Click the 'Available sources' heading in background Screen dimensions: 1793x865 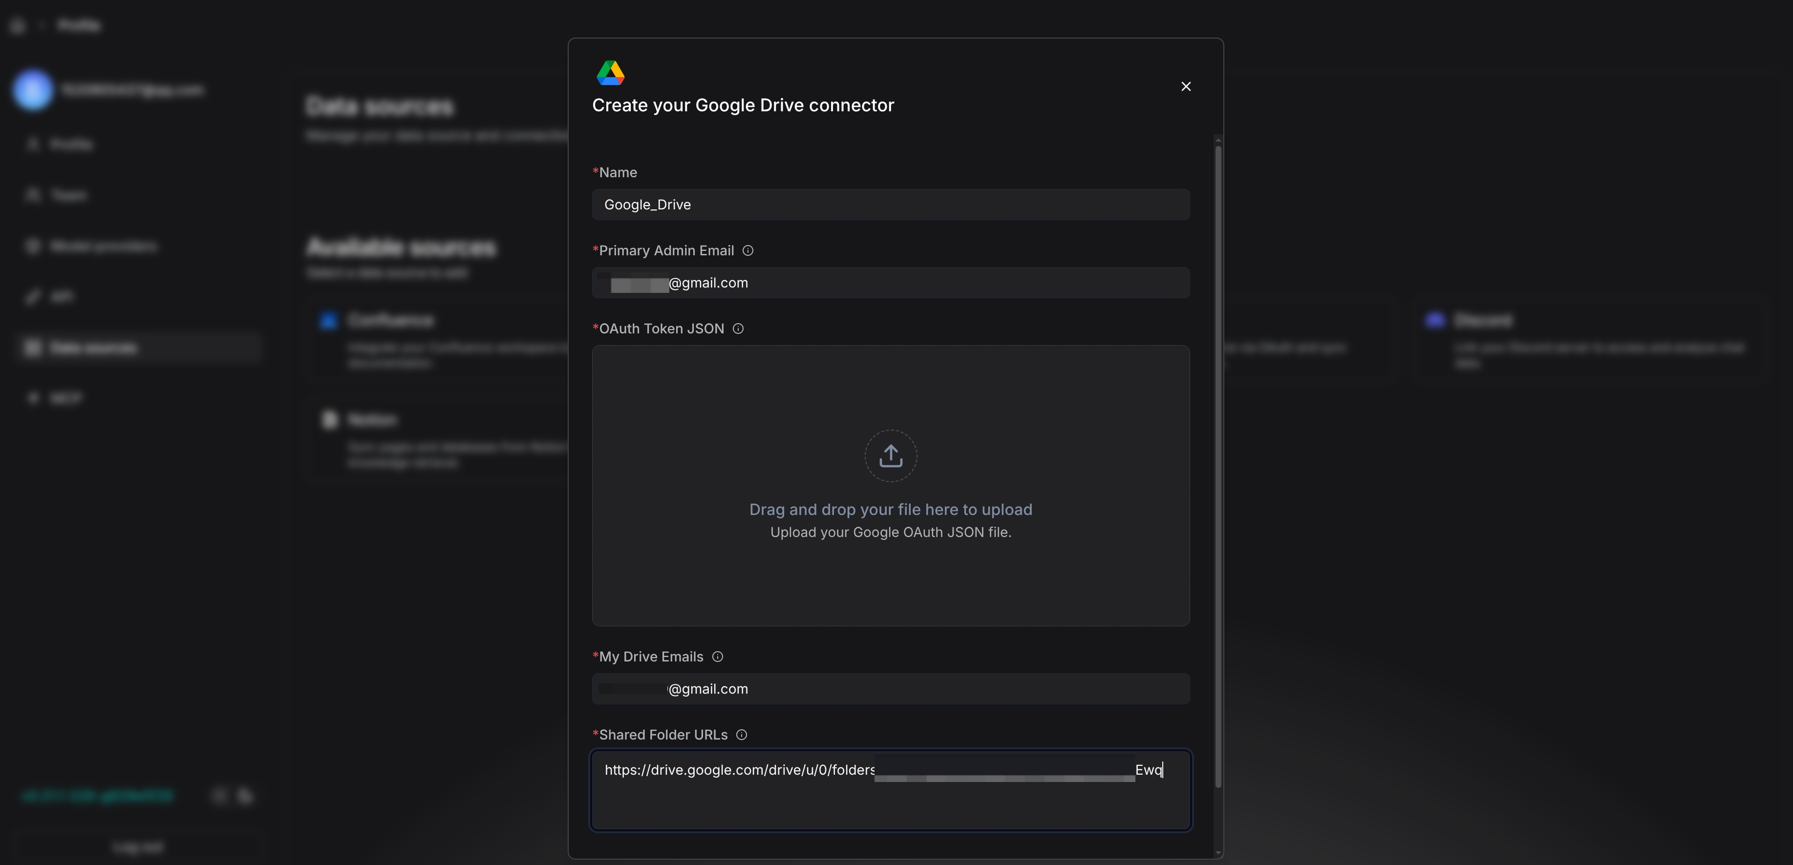(x=402, y=247)
